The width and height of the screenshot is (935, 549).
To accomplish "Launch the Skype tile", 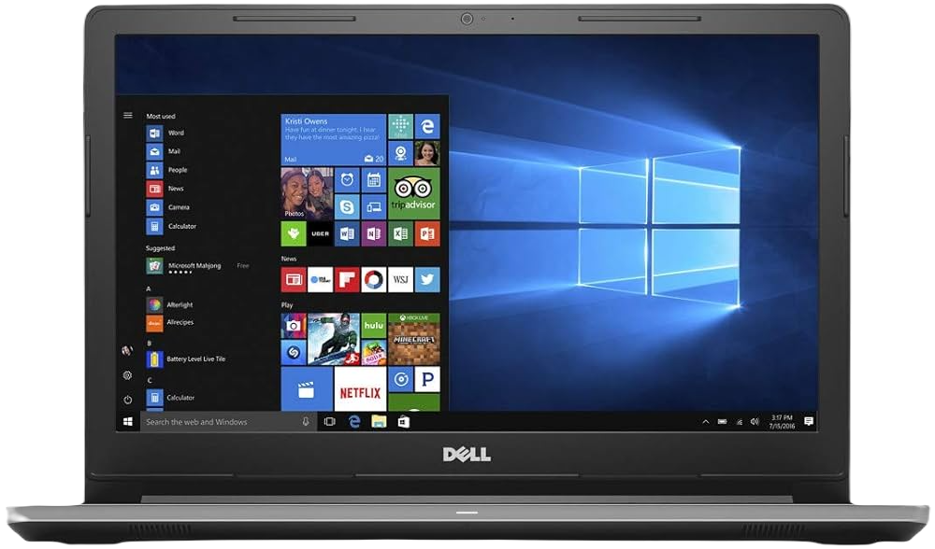I will tap(348, 206).
